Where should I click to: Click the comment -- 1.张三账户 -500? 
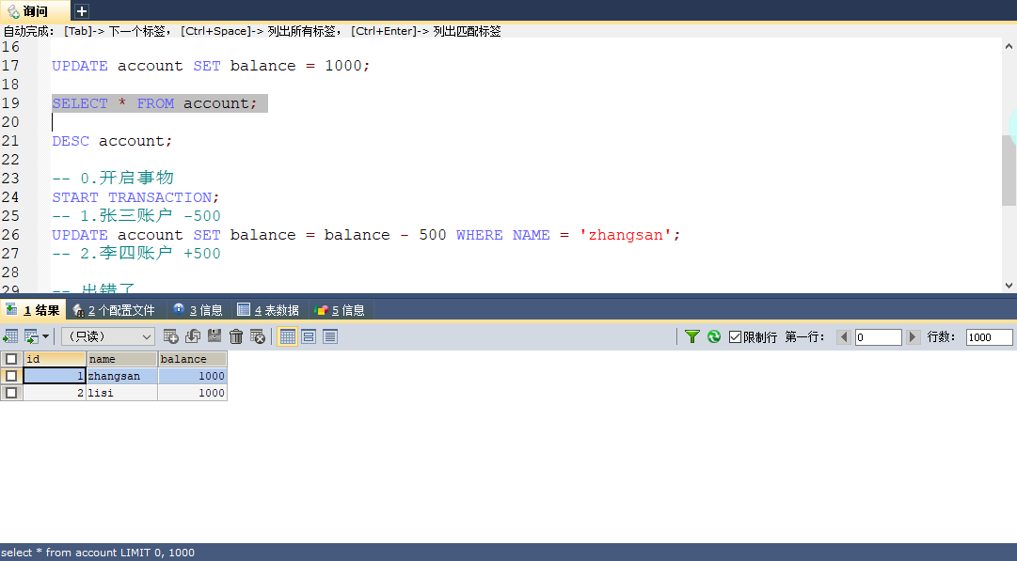click(x=136, y=216)
